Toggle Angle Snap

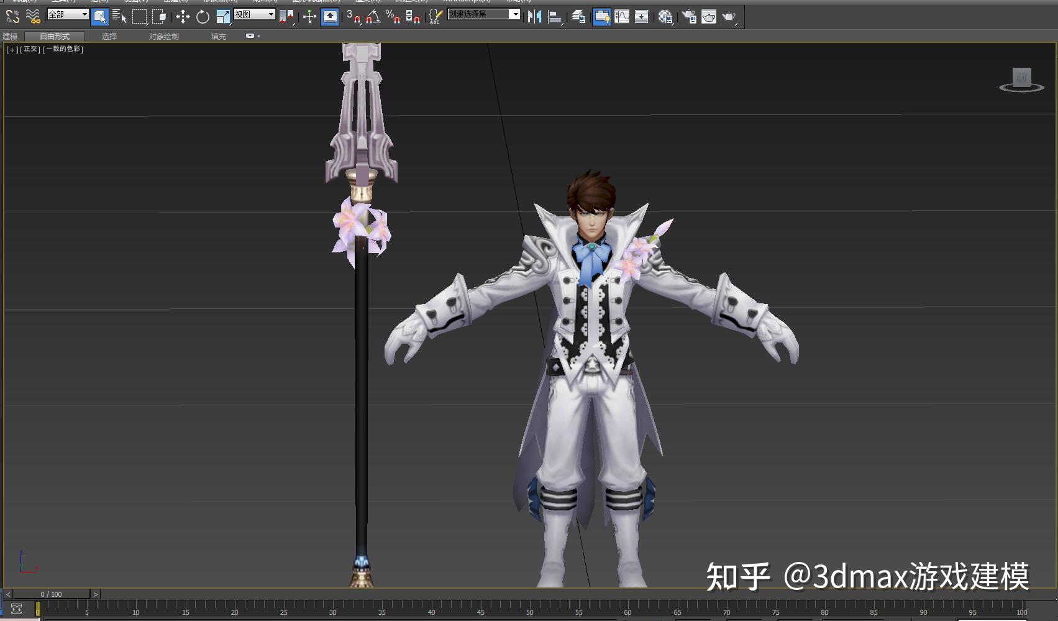[x=373, y=17]
